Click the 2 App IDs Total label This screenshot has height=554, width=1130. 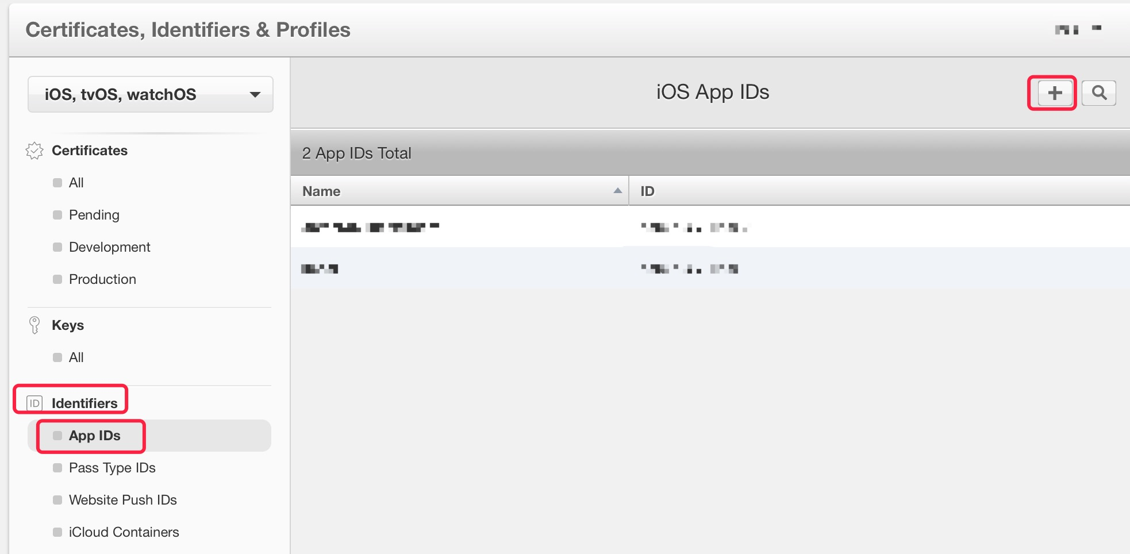click(357, 153)
